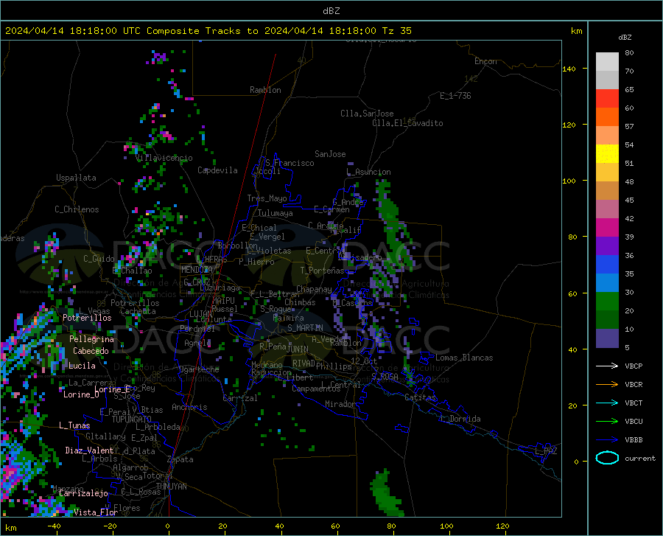
Task: Click the 'Clla.SanJose' label
Action: tap(367, 114)
